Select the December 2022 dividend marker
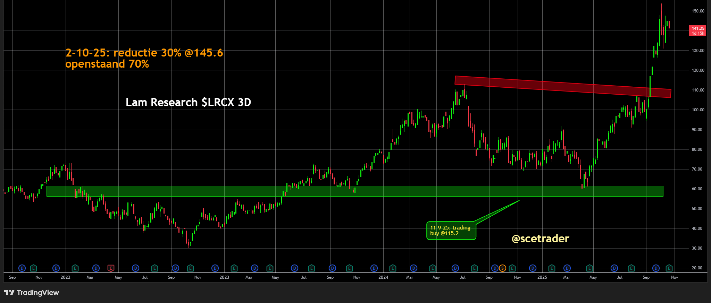 point(215,268)
